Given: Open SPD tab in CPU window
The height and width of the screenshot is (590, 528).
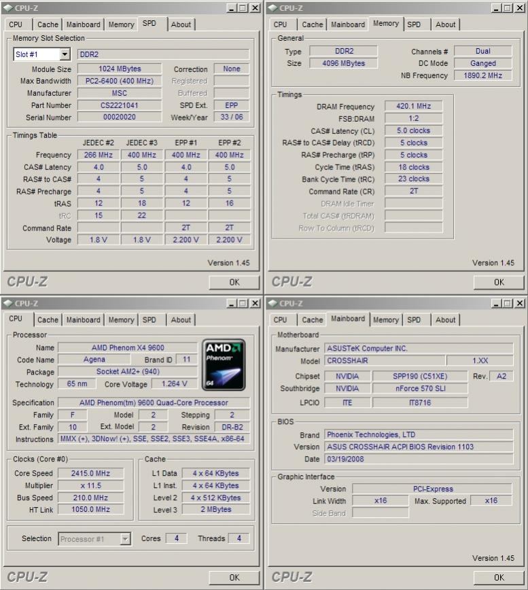Looking at the screenshot, I should [149, 320].
